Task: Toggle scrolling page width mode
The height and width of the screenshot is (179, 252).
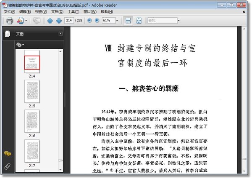Action: click(128, 21)
